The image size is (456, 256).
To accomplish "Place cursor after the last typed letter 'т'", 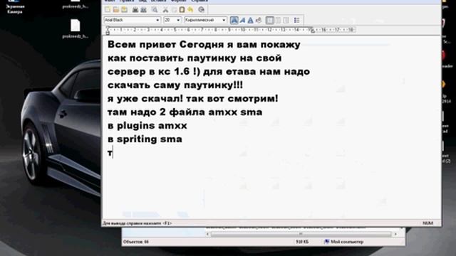I will click(113, 153).
